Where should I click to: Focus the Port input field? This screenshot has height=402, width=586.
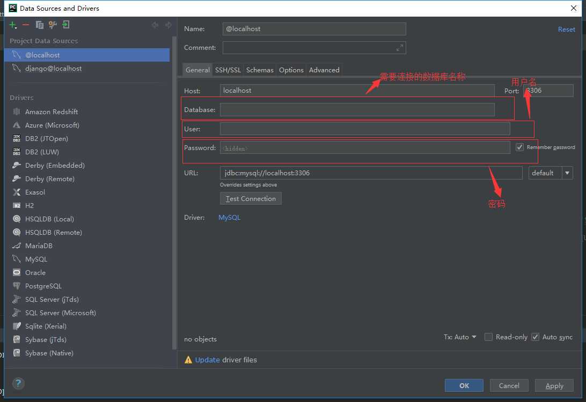(x=548, y=91)
